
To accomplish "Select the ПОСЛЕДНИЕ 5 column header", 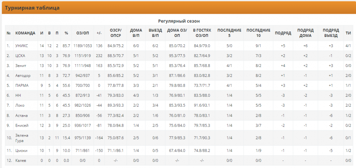I will pyautogui.click(x=229, y=33).
